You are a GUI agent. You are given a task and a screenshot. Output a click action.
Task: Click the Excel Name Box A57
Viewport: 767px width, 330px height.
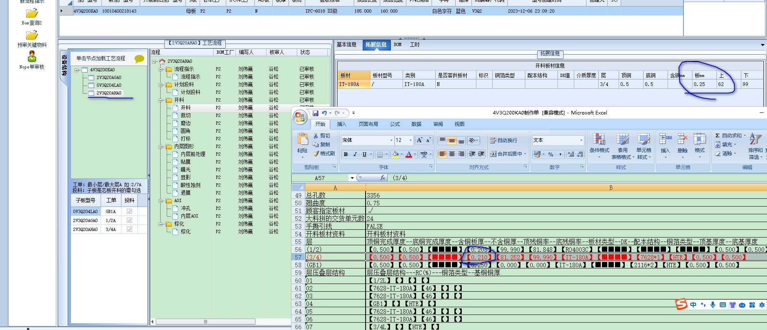click(321, 178)
